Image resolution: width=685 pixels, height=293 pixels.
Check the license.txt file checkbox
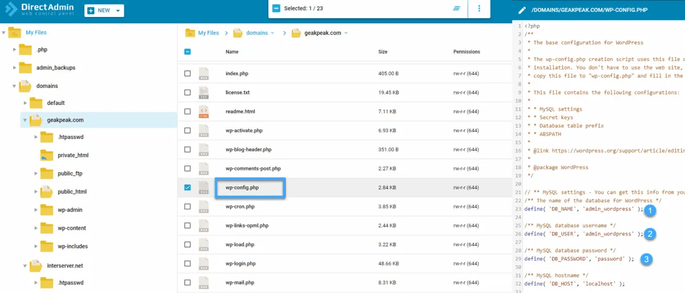187,92
